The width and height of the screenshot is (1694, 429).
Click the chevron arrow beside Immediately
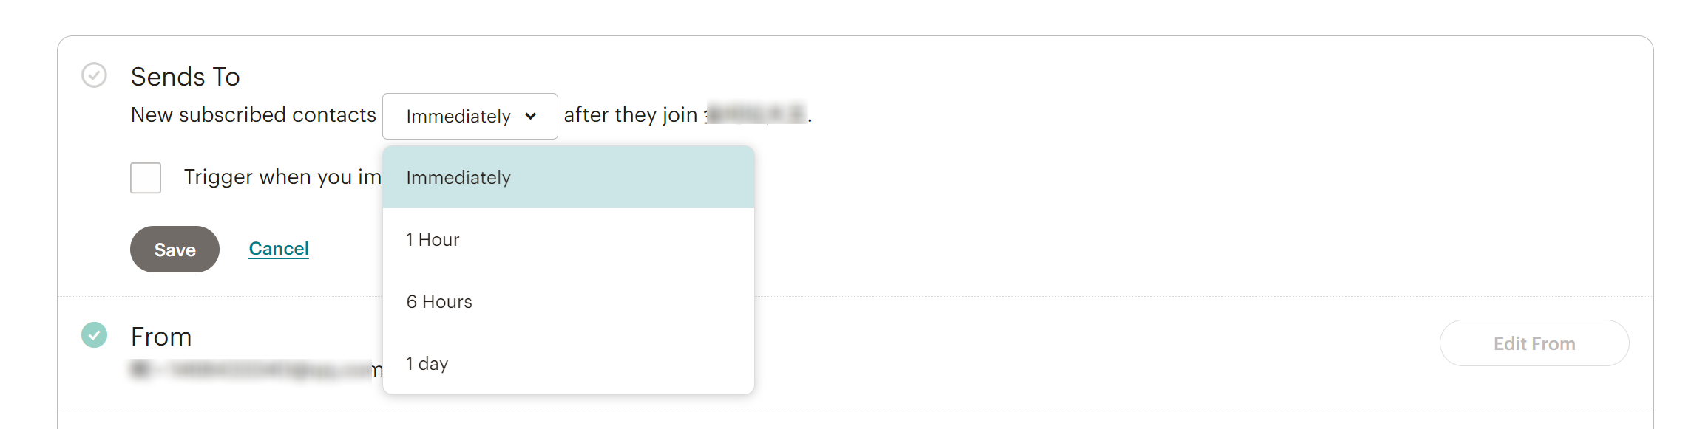[530, 116]
